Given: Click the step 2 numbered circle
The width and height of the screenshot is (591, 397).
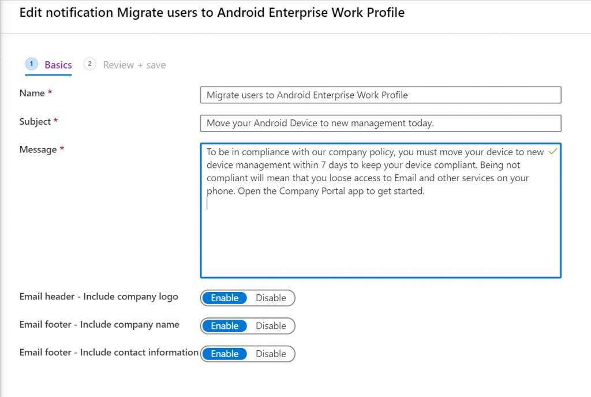Looking at the screenshot, I should click(x=89, y=64).
